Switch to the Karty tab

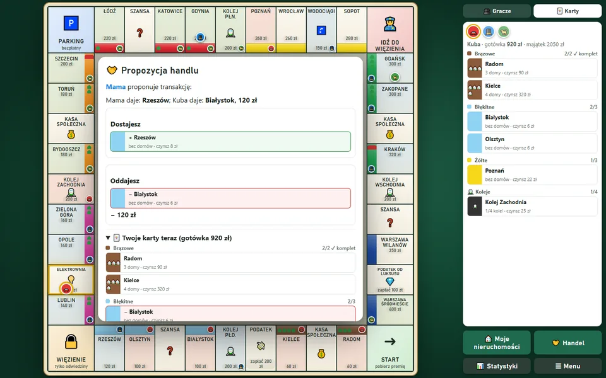click(567, 11)
